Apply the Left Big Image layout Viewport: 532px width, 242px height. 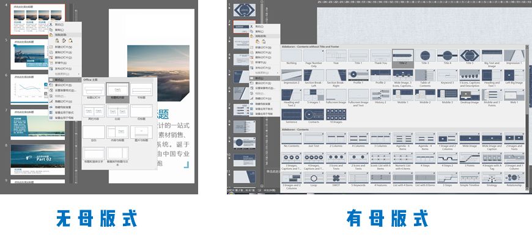(x=514, y=77)
